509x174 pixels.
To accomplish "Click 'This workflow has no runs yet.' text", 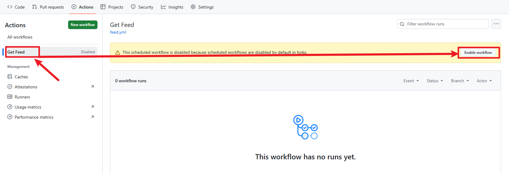I will click(x=306, y=157).
